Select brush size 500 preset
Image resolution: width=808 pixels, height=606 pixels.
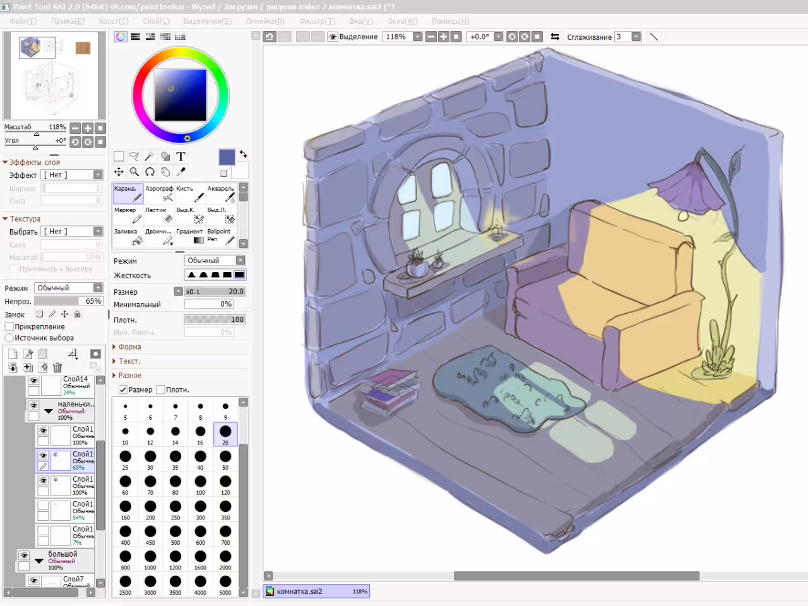(175, 534)
